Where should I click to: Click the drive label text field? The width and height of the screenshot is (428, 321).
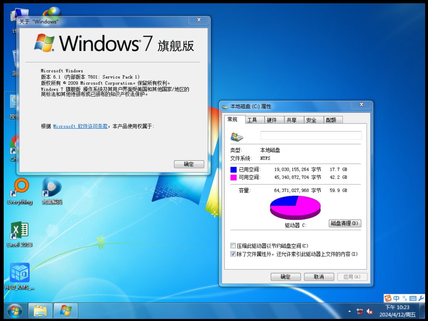311,135
